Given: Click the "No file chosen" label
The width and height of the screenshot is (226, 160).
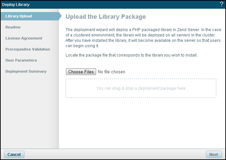Looking at the screenshot, I should pyautogui.click(x=111, y=72).
